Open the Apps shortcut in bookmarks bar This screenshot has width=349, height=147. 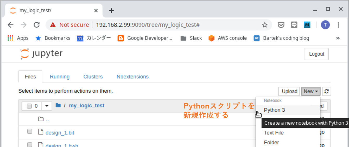(x=18, y=38)
